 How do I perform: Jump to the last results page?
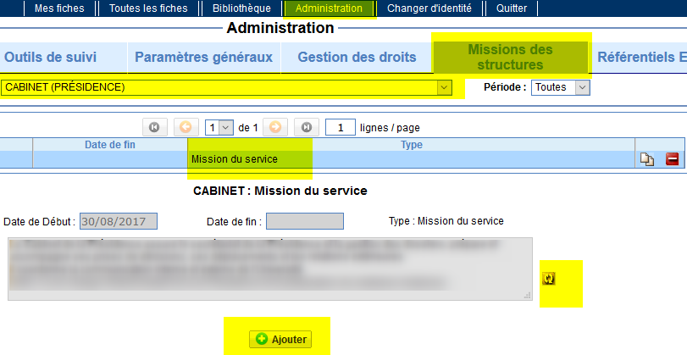(307, 127)
